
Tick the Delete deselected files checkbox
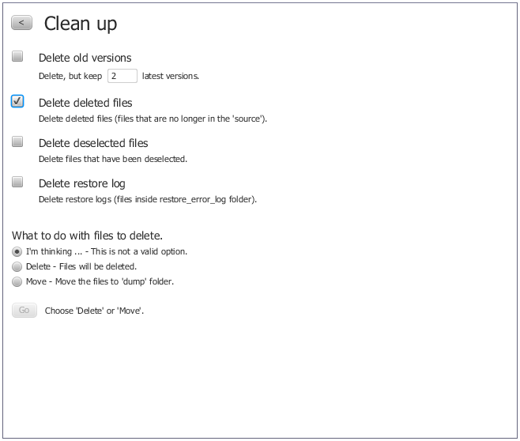coord(17,141)
